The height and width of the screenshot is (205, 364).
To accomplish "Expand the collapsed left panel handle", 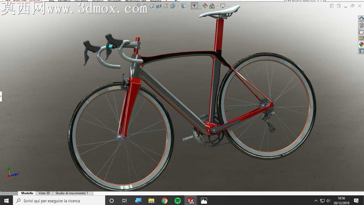I will (x=1, y=96).
